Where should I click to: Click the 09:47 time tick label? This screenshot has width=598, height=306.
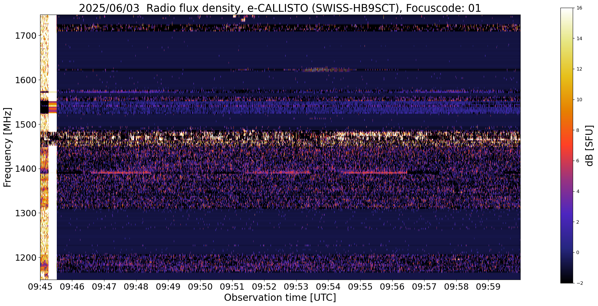coord(104,286)
